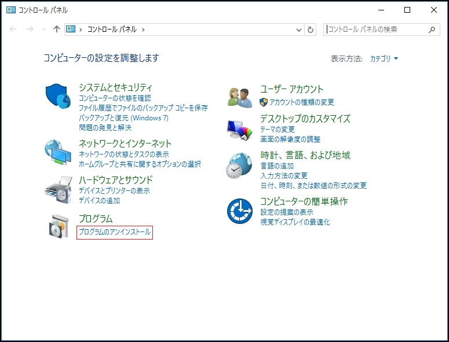
Task: Open ネットワークの状態とタスクの表示 link
Action: (x=124, y=154)
